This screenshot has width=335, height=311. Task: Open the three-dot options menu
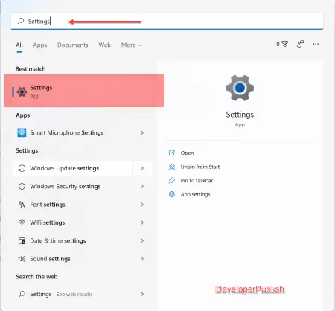point(316,44)
